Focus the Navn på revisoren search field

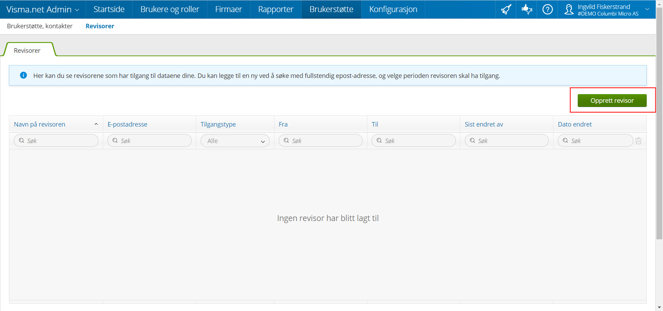56,141
